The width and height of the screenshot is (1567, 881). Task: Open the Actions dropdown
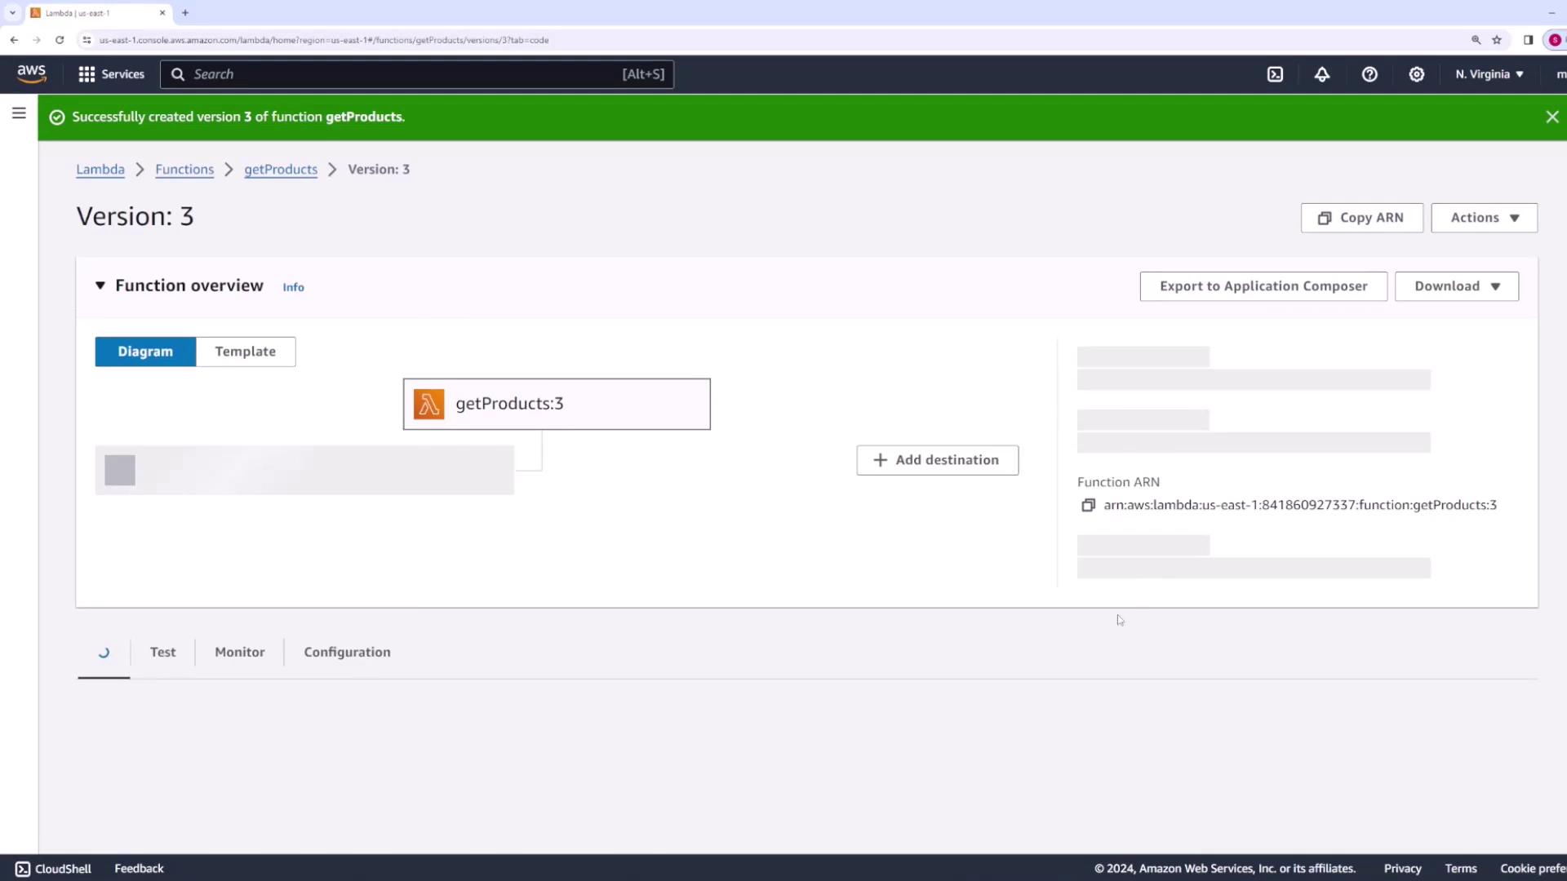pos(1484,218)
